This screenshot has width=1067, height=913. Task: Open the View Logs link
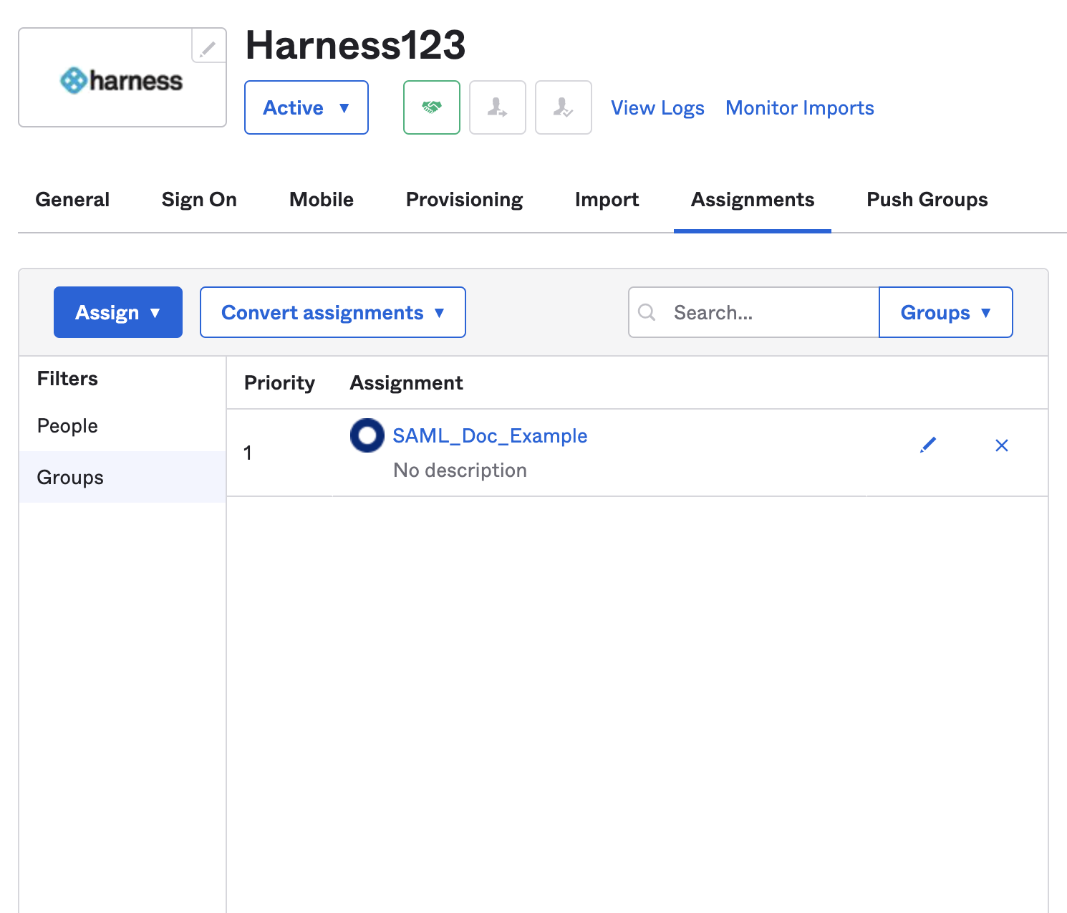click(657, 108)
